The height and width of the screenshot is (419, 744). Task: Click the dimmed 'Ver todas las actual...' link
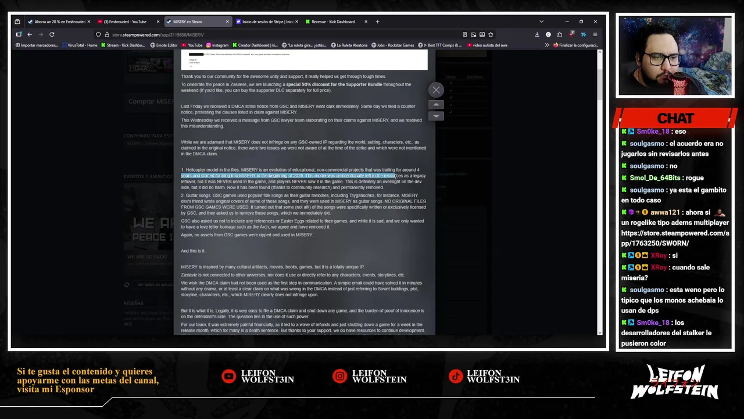(155, 285)
